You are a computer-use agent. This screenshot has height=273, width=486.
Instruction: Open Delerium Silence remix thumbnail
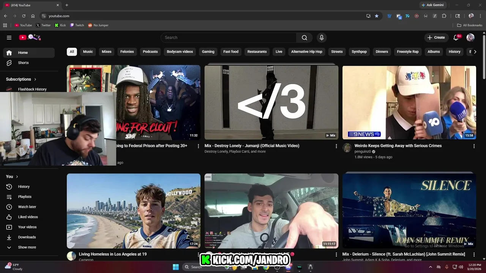pos(409,211)
